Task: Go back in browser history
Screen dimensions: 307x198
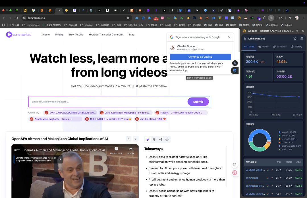Action: [4, 18]
